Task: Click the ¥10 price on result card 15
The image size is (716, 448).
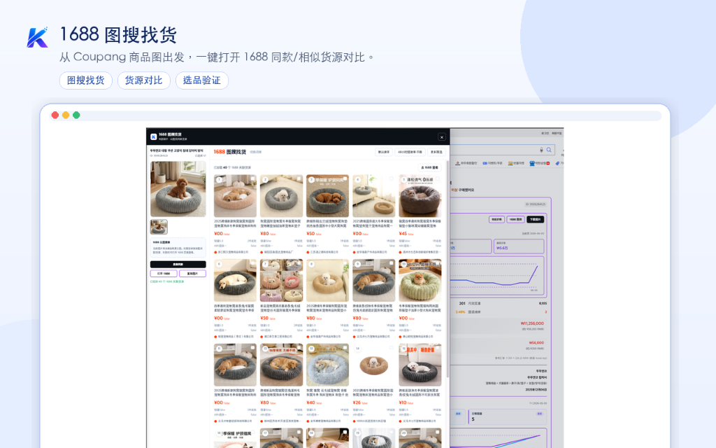Action: (403, 402)
